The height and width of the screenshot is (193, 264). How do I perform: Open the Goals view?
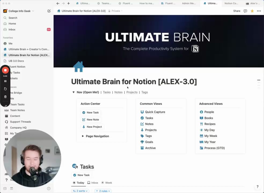147,142
